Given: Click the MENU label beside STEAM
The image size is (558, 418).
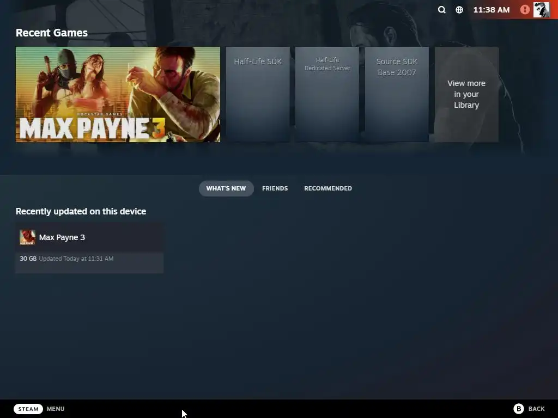Looking at the screenshot, I should point(56,409).
